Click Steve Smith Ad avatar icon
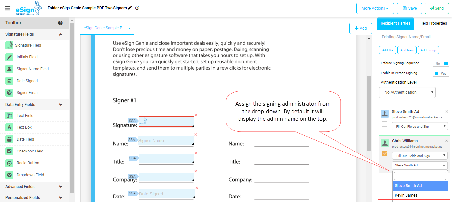 point(384,114)
